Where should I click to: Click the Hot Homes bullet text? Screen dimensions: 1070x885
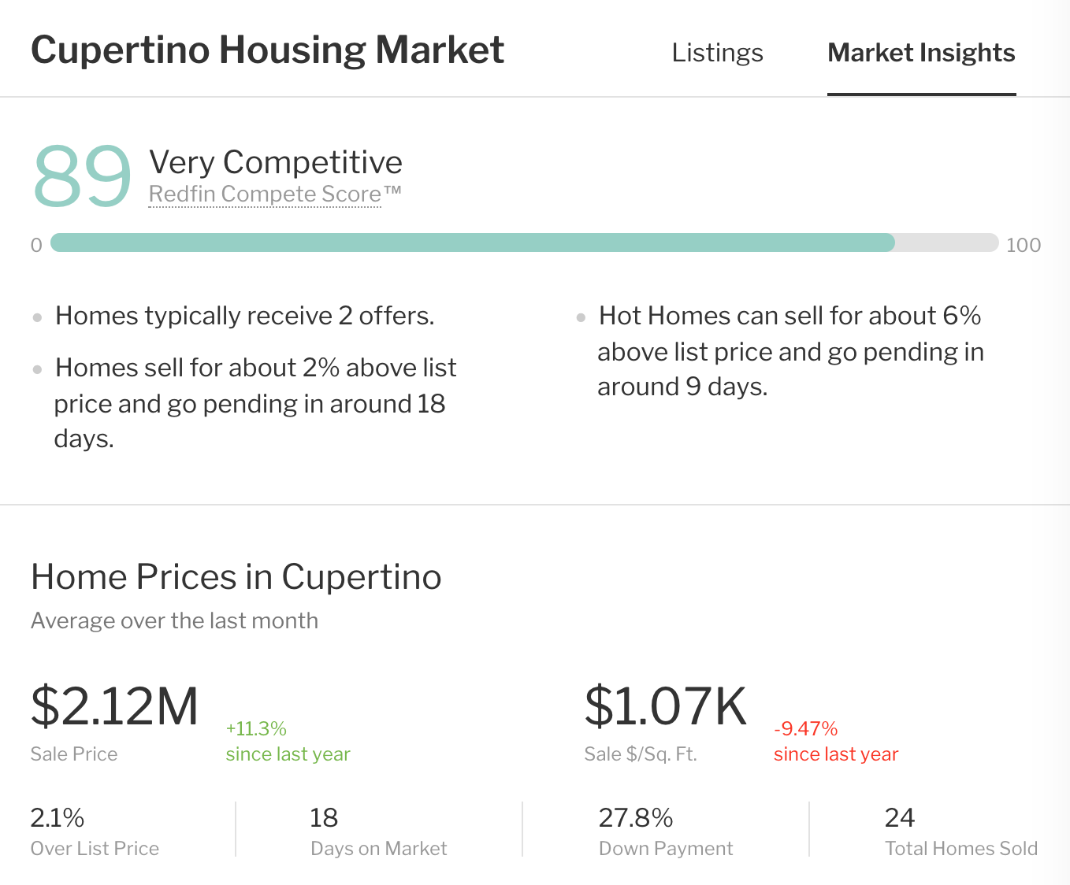(x=790, y=351)
